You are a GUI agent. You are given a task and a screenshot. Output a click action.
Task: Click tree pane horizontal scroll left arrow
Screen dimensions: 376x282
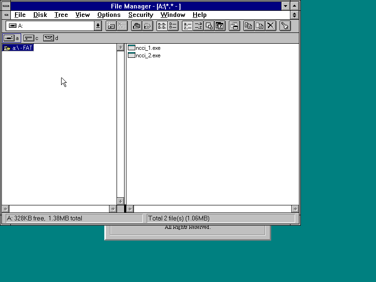click(6, 209)
